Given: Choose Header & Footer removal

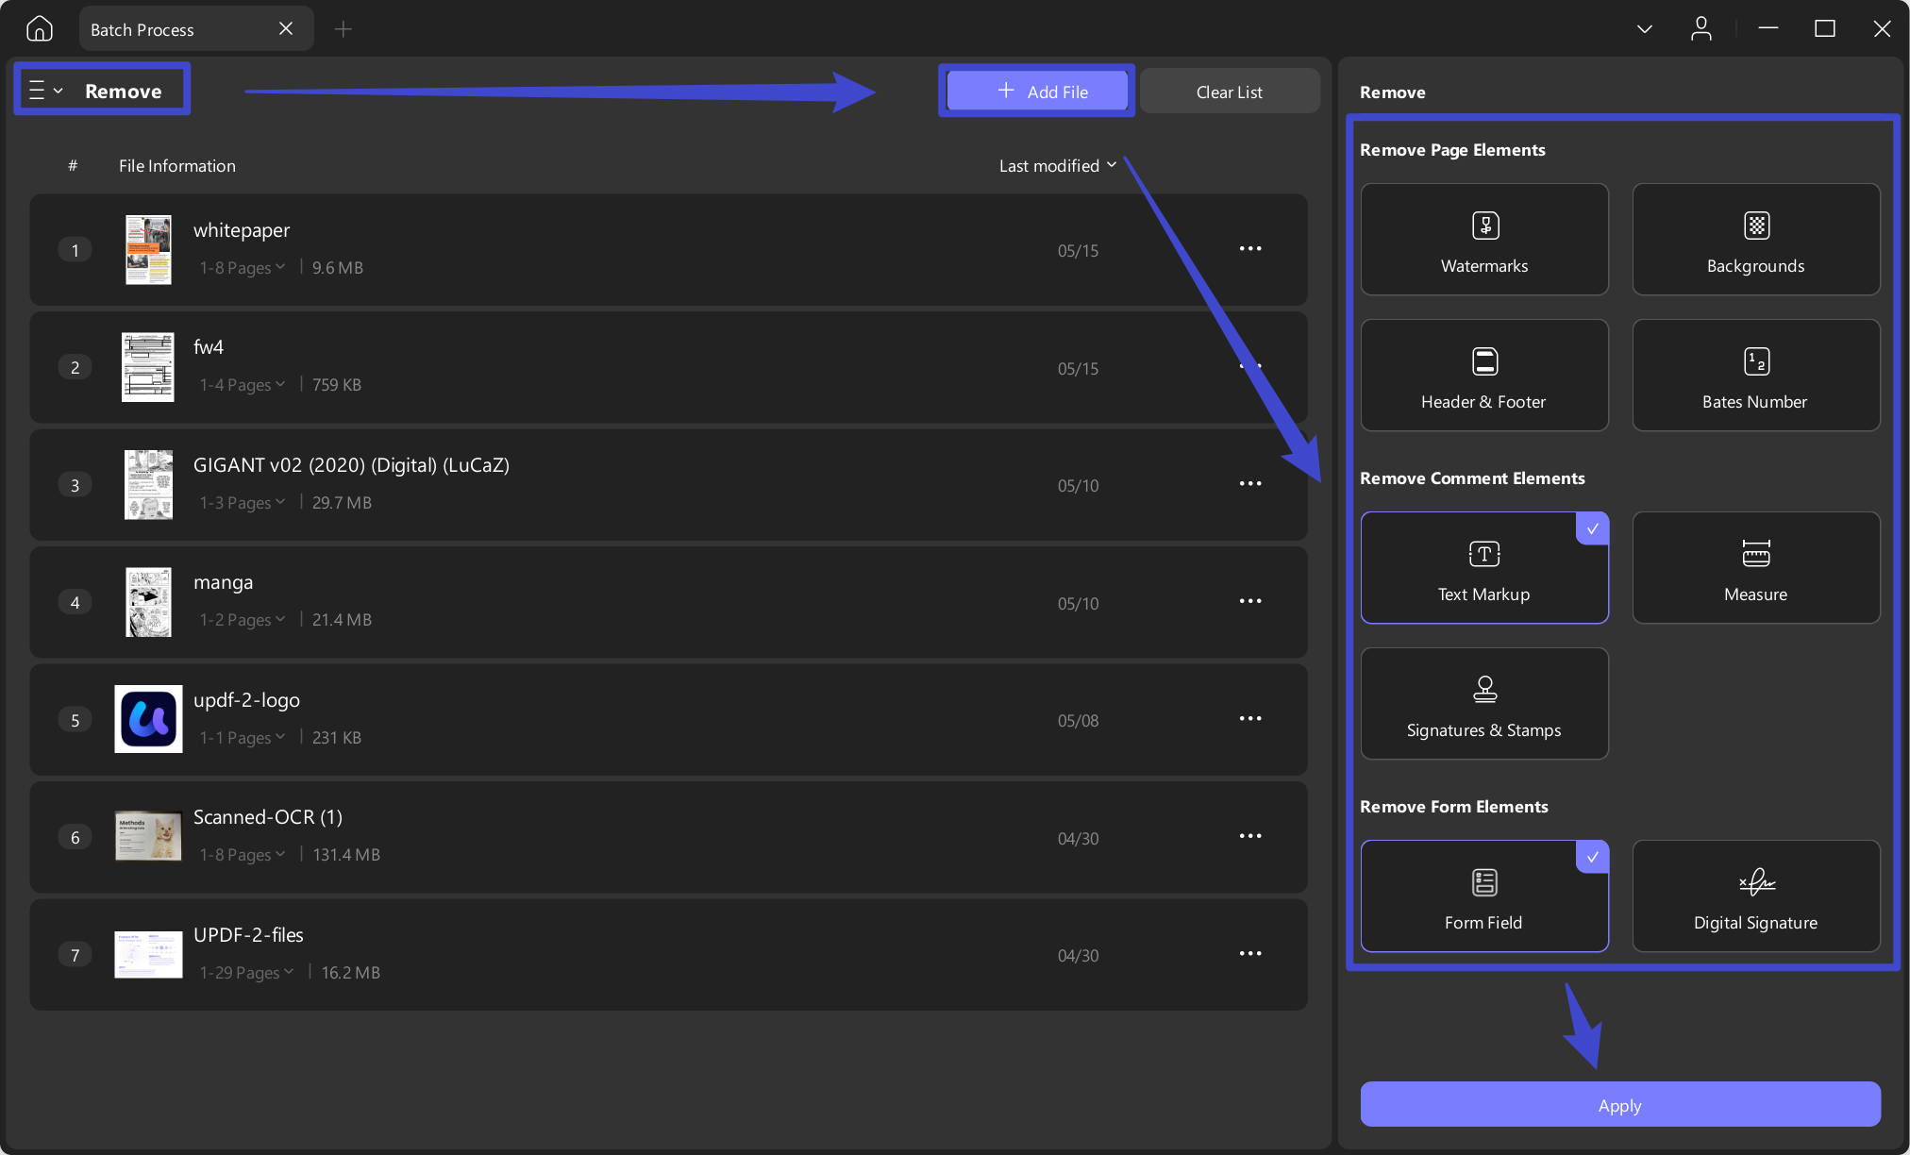Looking at the screenshot, I should click(x=1484, y=376).
